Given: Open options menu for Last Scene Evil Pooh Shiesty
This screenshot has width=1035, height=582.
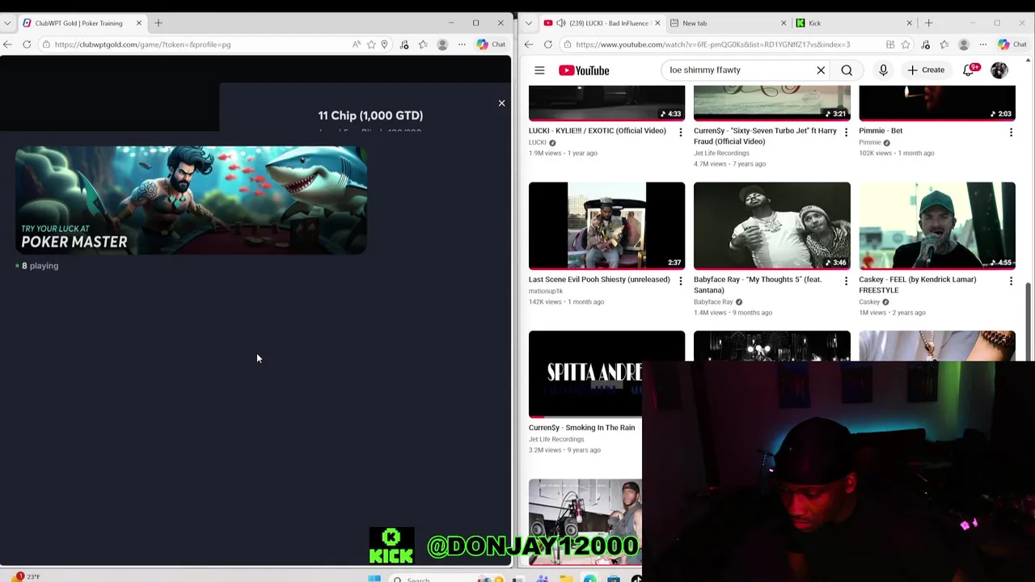Looking at the screenshot, I should tap(680, 280).
